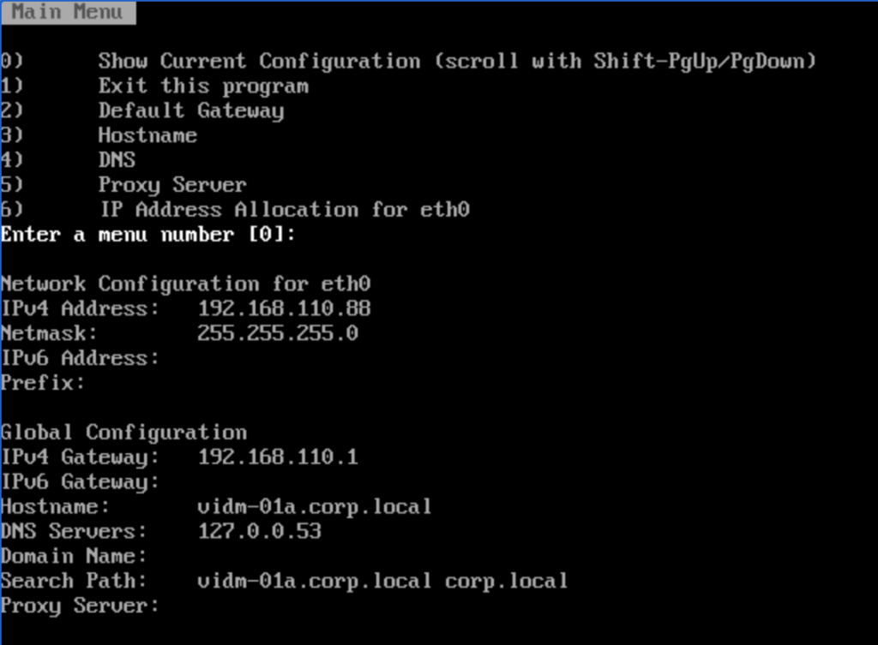This screenshot has height=645, width=878.
Task: Click the IPv4 address 192.168.110.88
Action: 284,309
